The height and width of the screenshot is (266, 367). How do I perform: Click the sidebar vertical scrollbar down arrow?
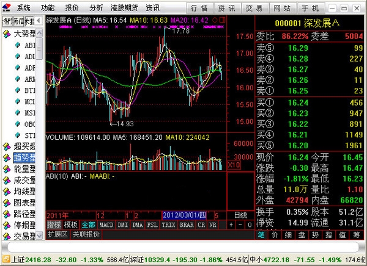pyautogui.click(x=39, y=235)
